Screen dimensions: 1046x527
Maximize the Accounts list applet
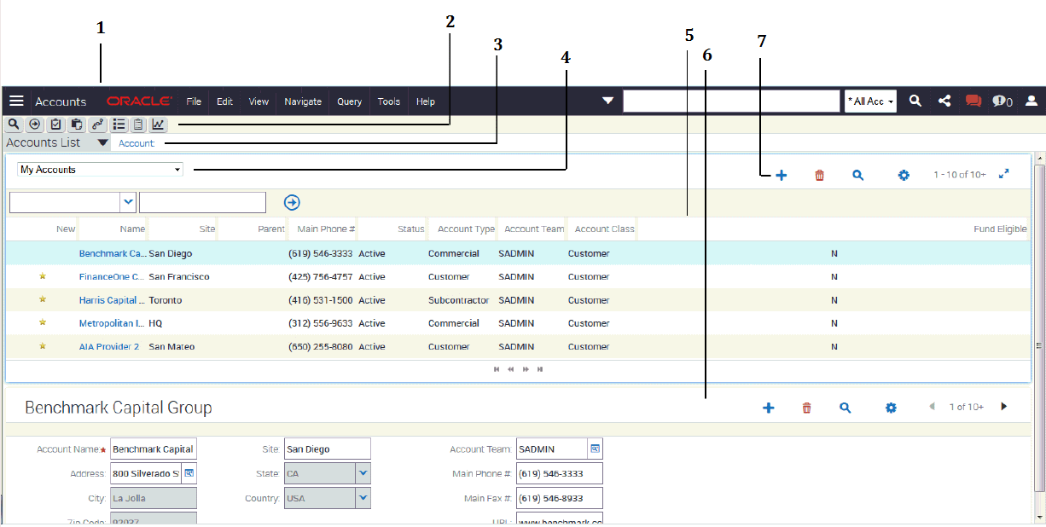pyautogui.click(x=1004, y=174)
